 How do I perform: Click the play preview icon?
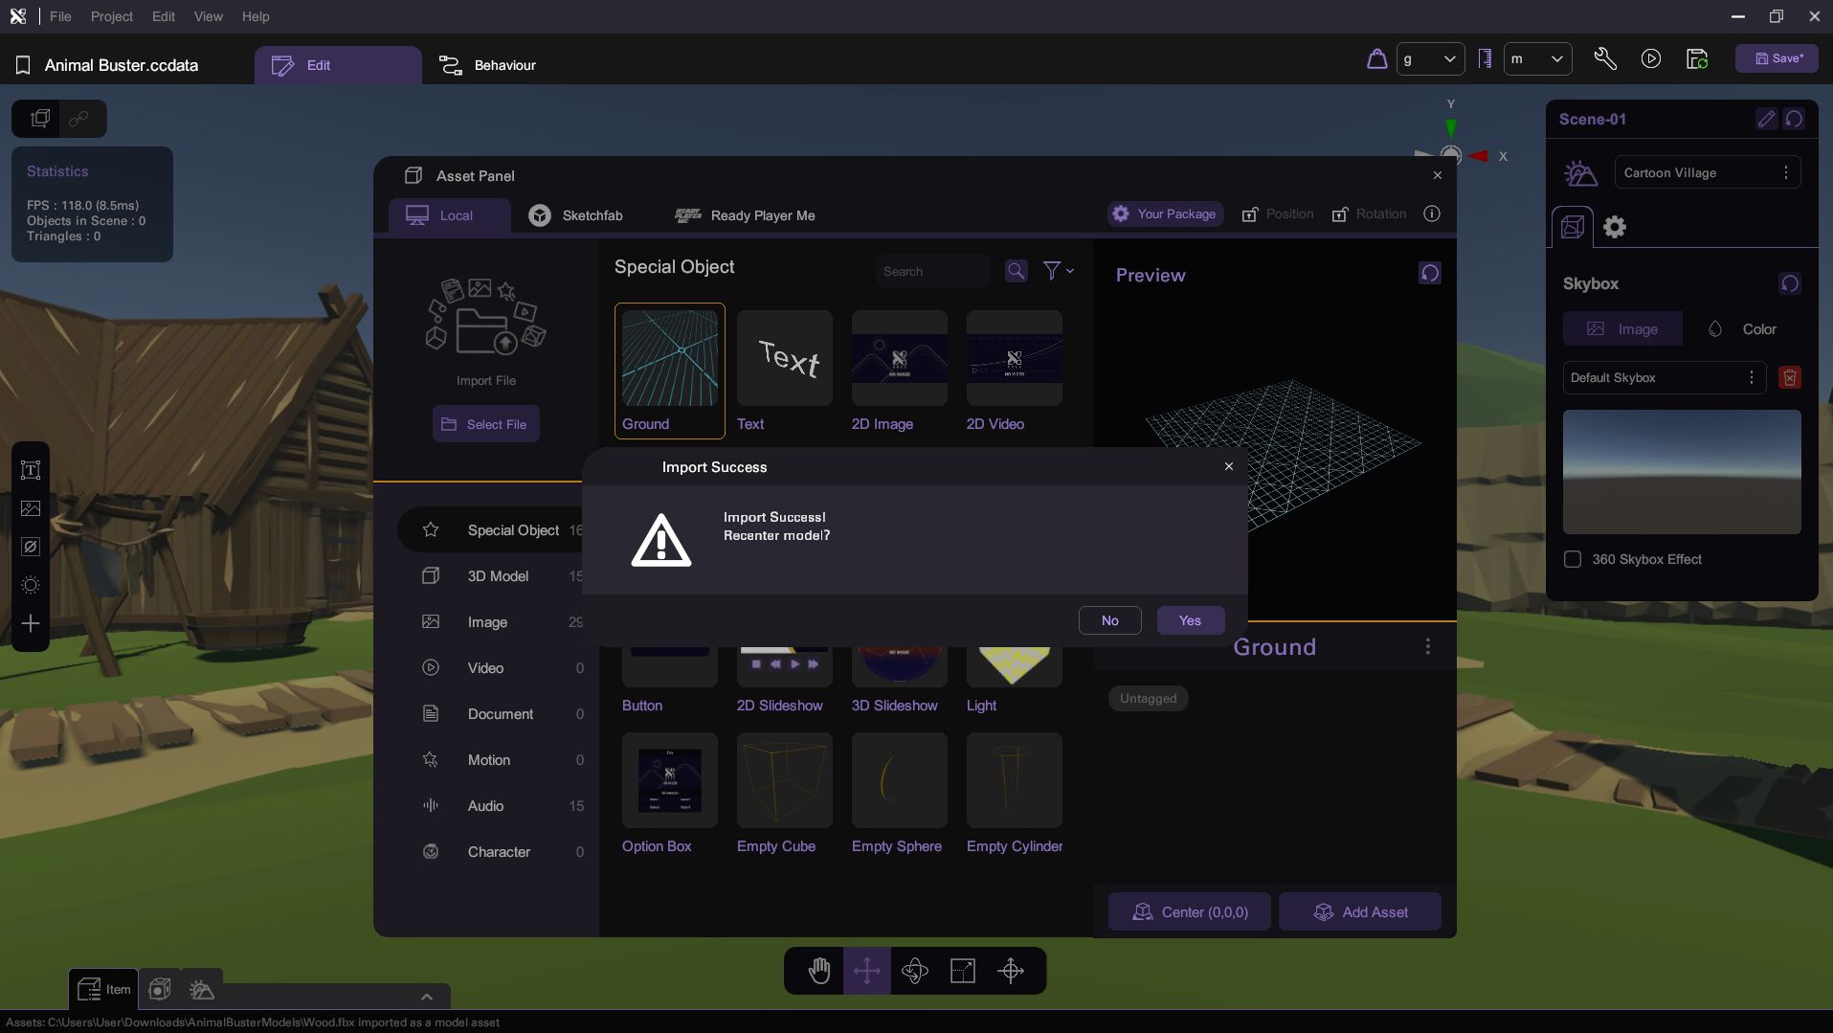1650,59
